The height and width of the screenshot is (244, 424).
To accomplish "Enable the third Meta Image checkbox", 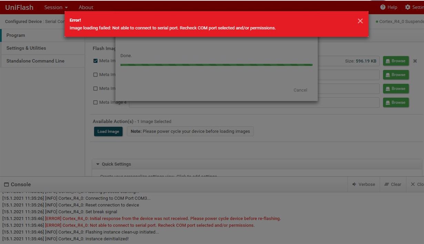I will coord(95,89).
